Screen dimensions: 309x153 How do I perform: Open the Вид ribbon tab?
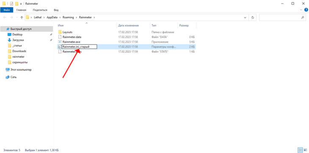(x=56, y=10)
